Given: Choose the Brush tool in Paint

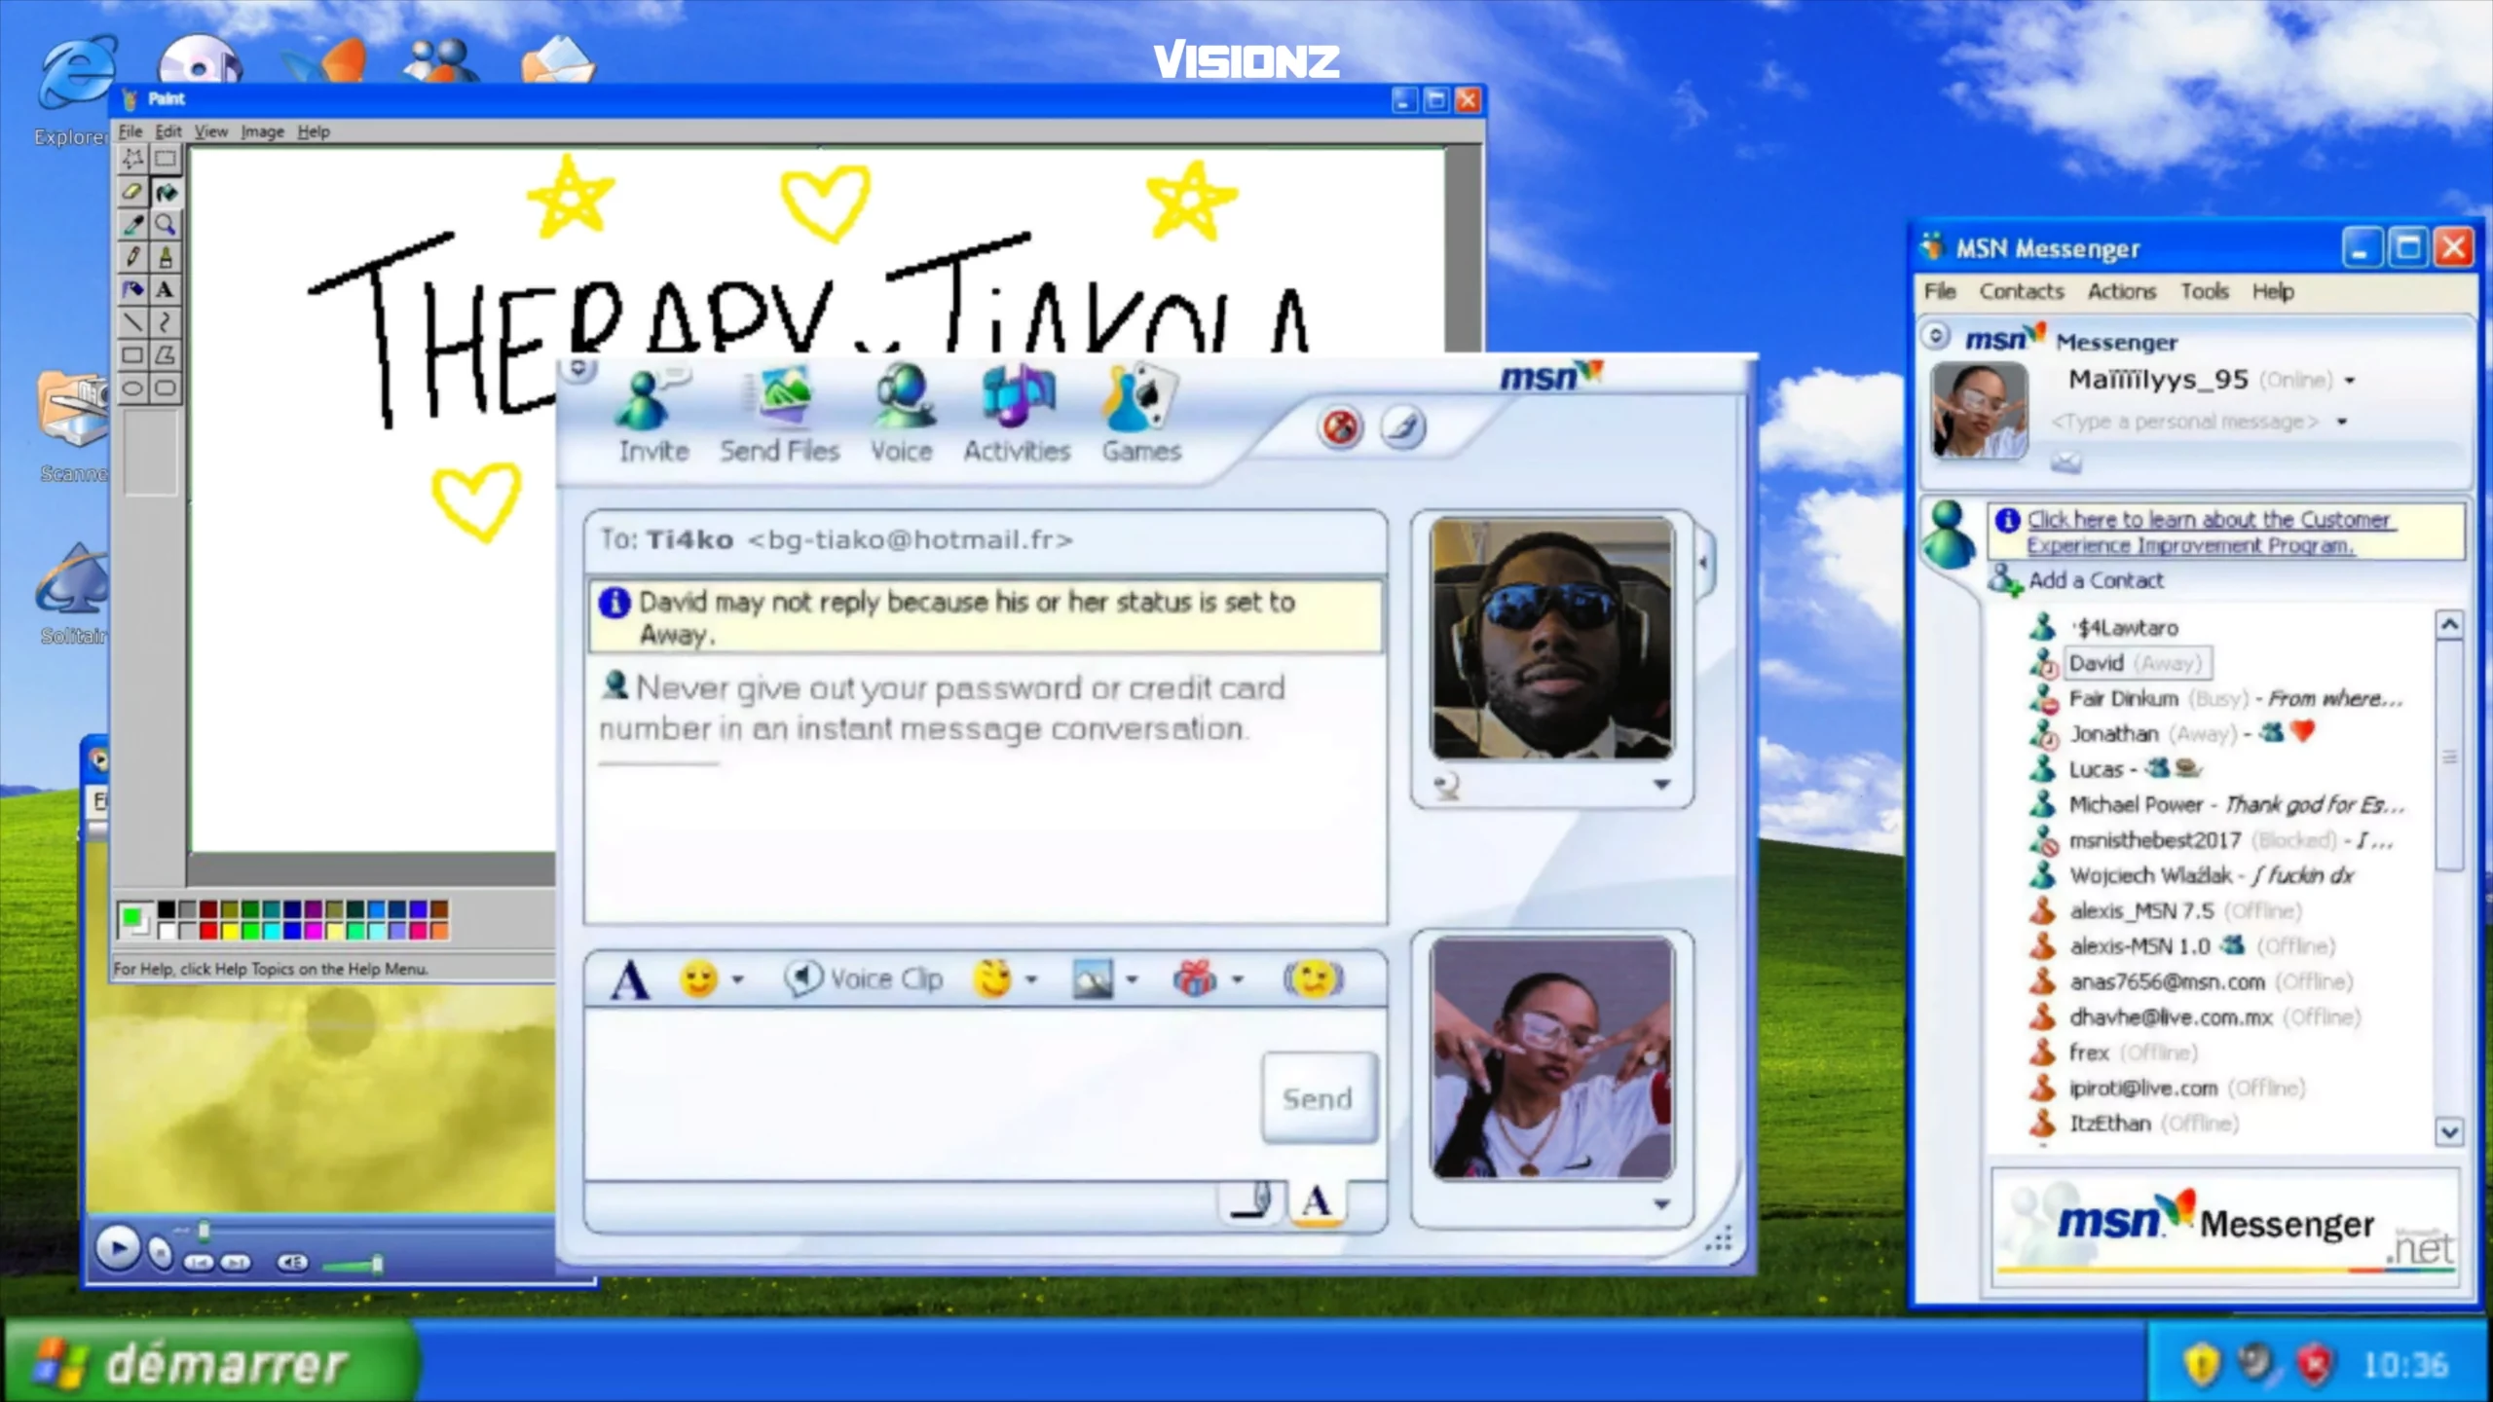Looking at the screenshot, I should tap(166, 257).
